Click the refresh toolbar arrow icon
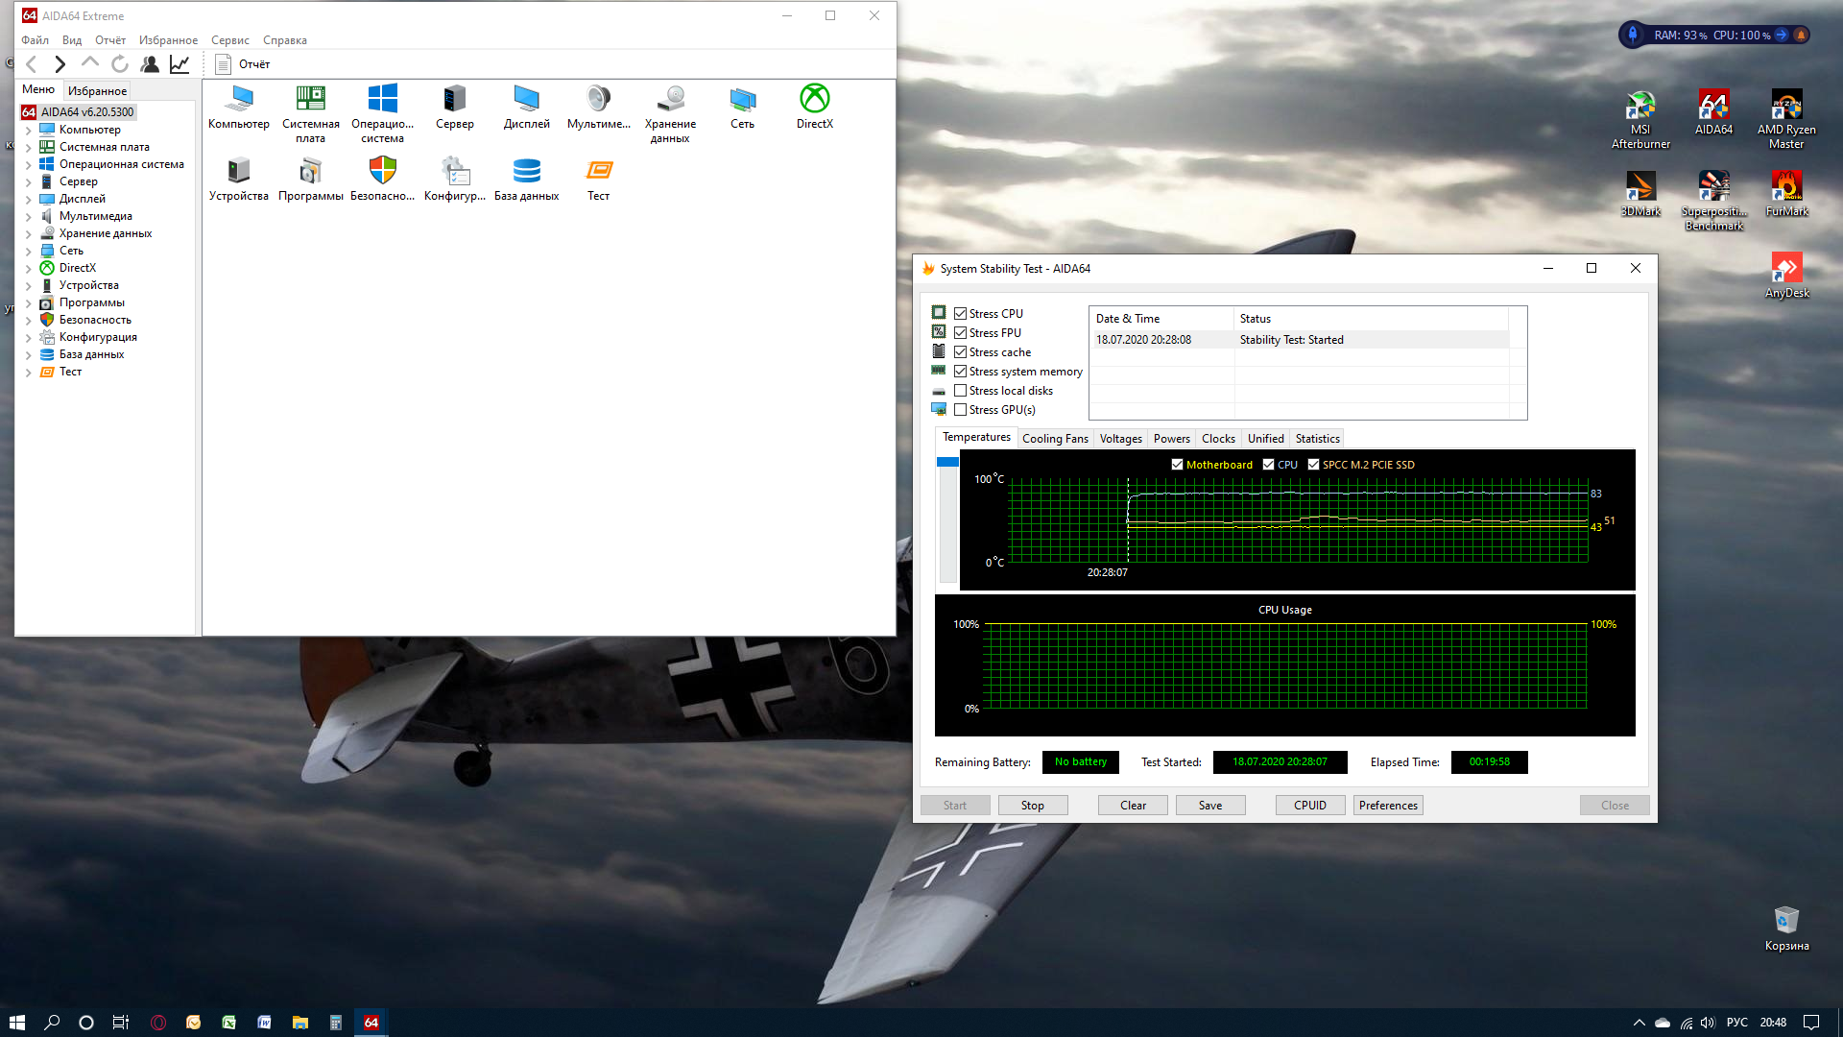Screen dimensions: 1843x1037 click(x=120, y=64)
